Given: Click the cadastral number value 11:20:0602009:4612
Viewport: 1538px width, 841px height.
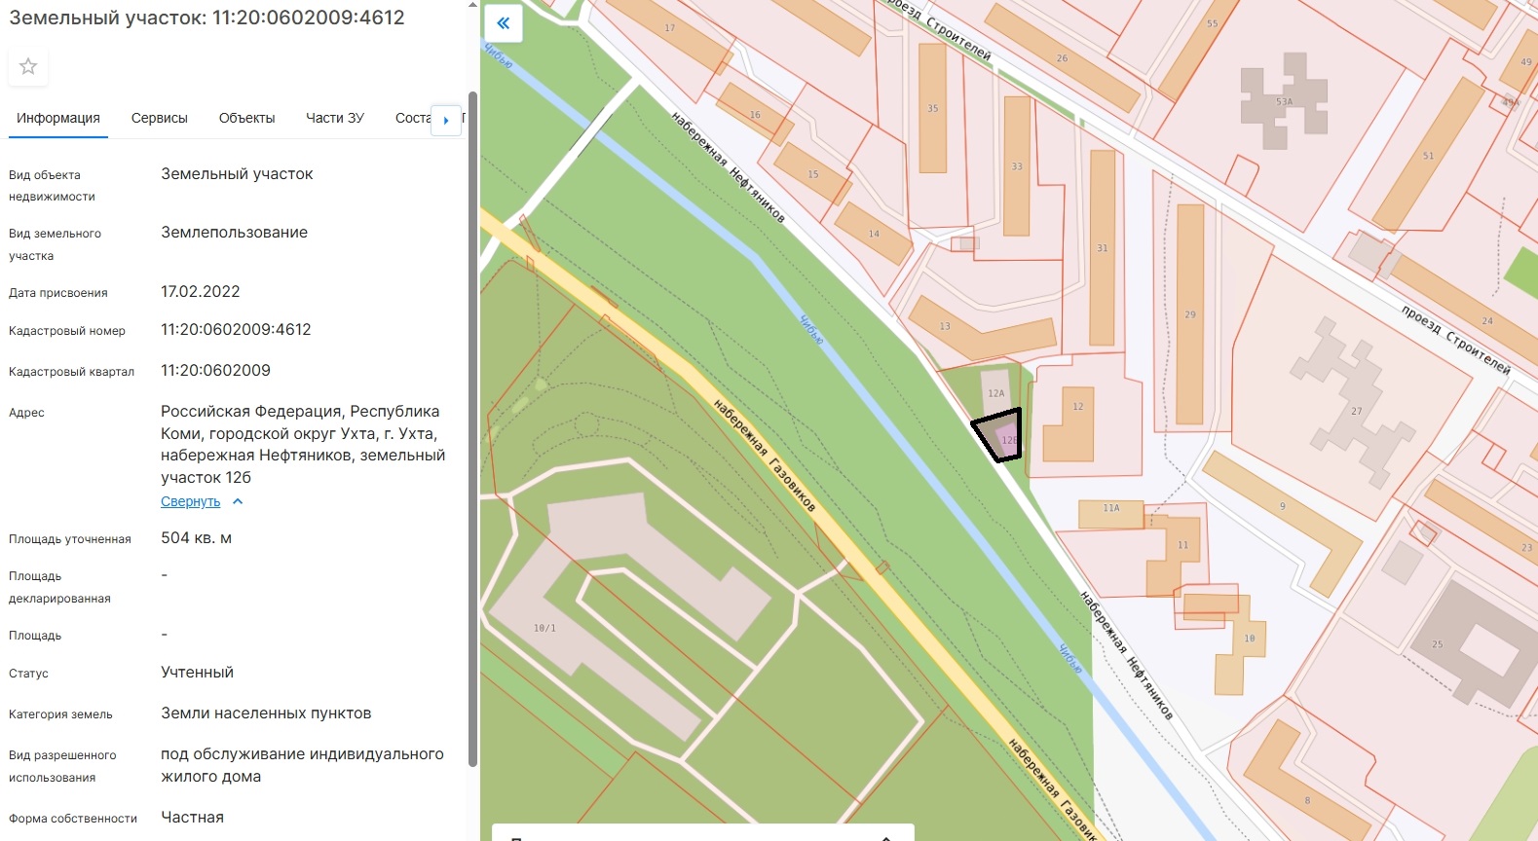Looking at the screenshot, I should [x=236, y=330].
